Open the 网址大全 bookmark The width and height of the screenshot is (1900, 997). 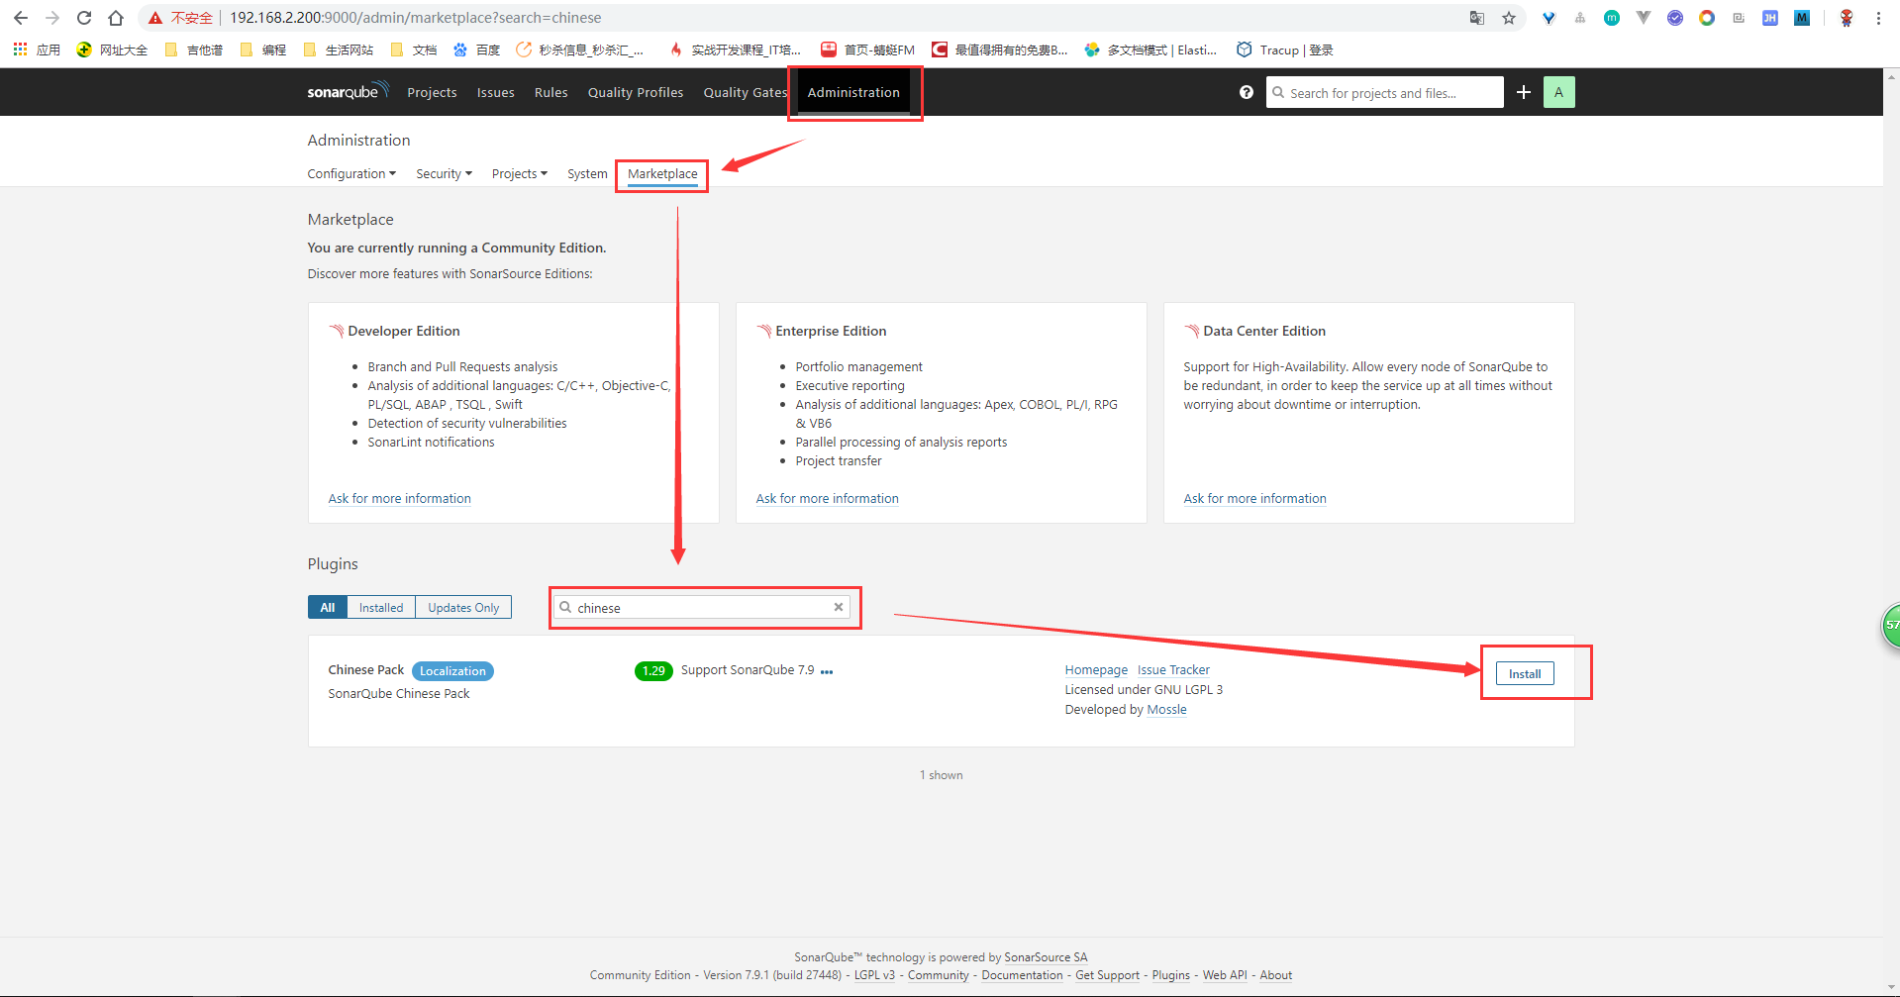click(112, 50)
